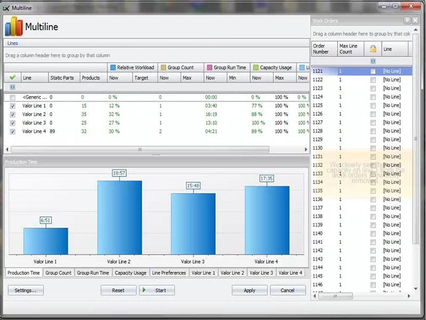The width and height of the screenshot is (426, 320).
Task: Click the Apply button
Action: pyautogui.click(x=249, y=291)
